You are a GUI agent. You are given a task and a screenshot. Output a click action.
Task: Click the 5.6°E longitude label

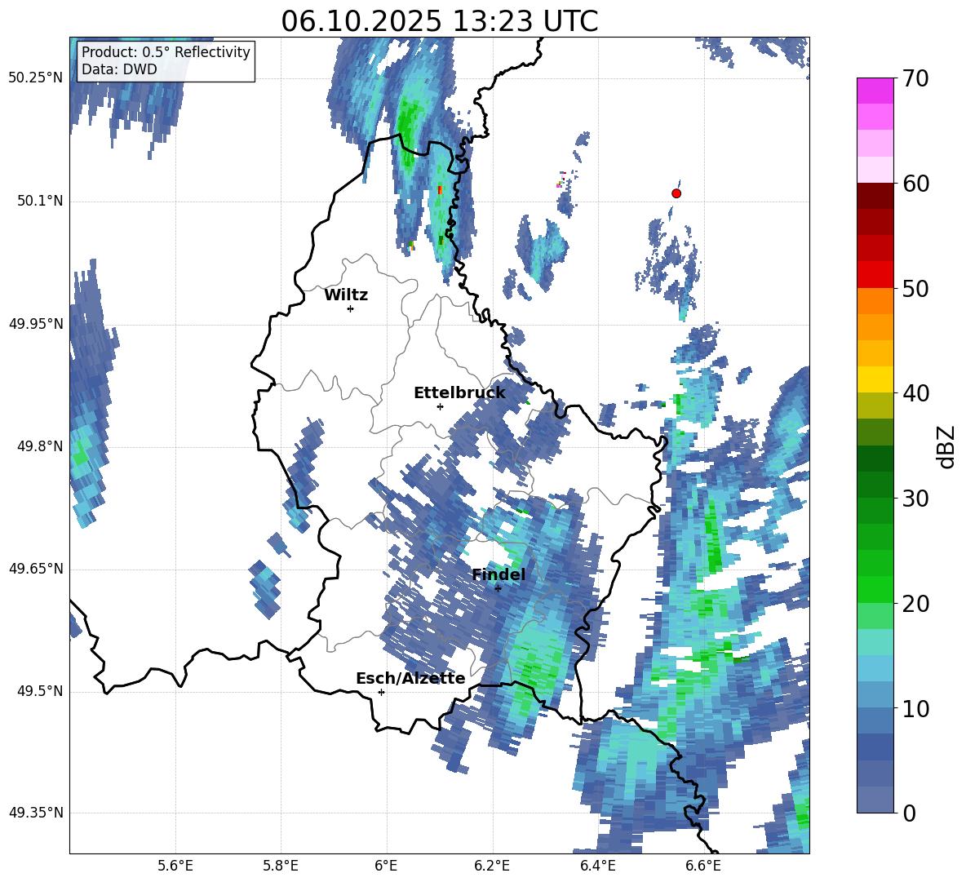(175, 866)
